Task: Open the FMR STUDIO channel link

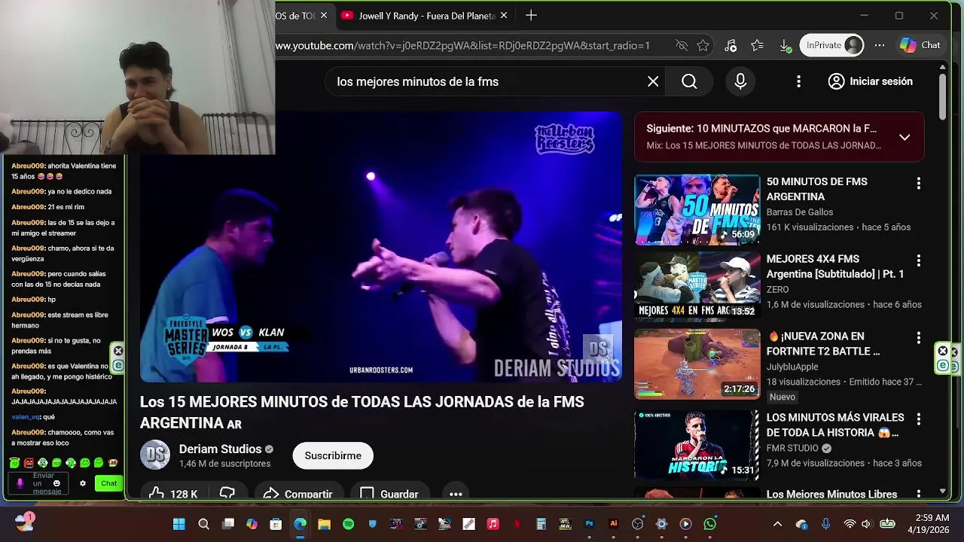Action: [792, 448]
